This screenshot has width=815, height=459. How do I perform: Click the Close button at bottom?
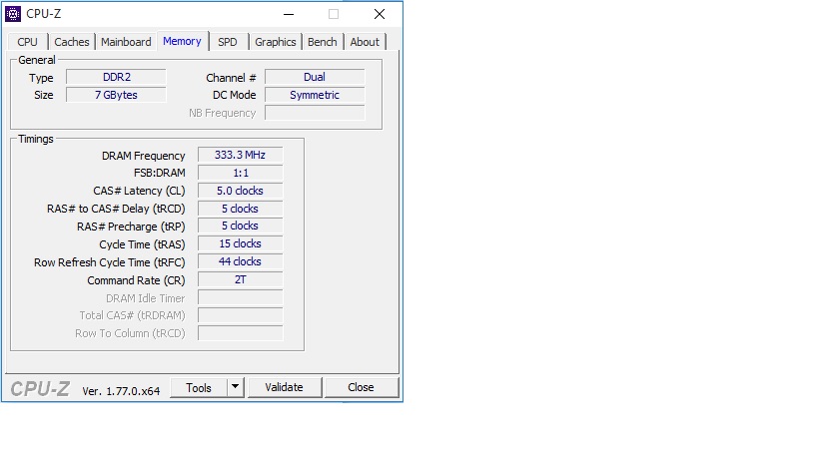[361, 387]
